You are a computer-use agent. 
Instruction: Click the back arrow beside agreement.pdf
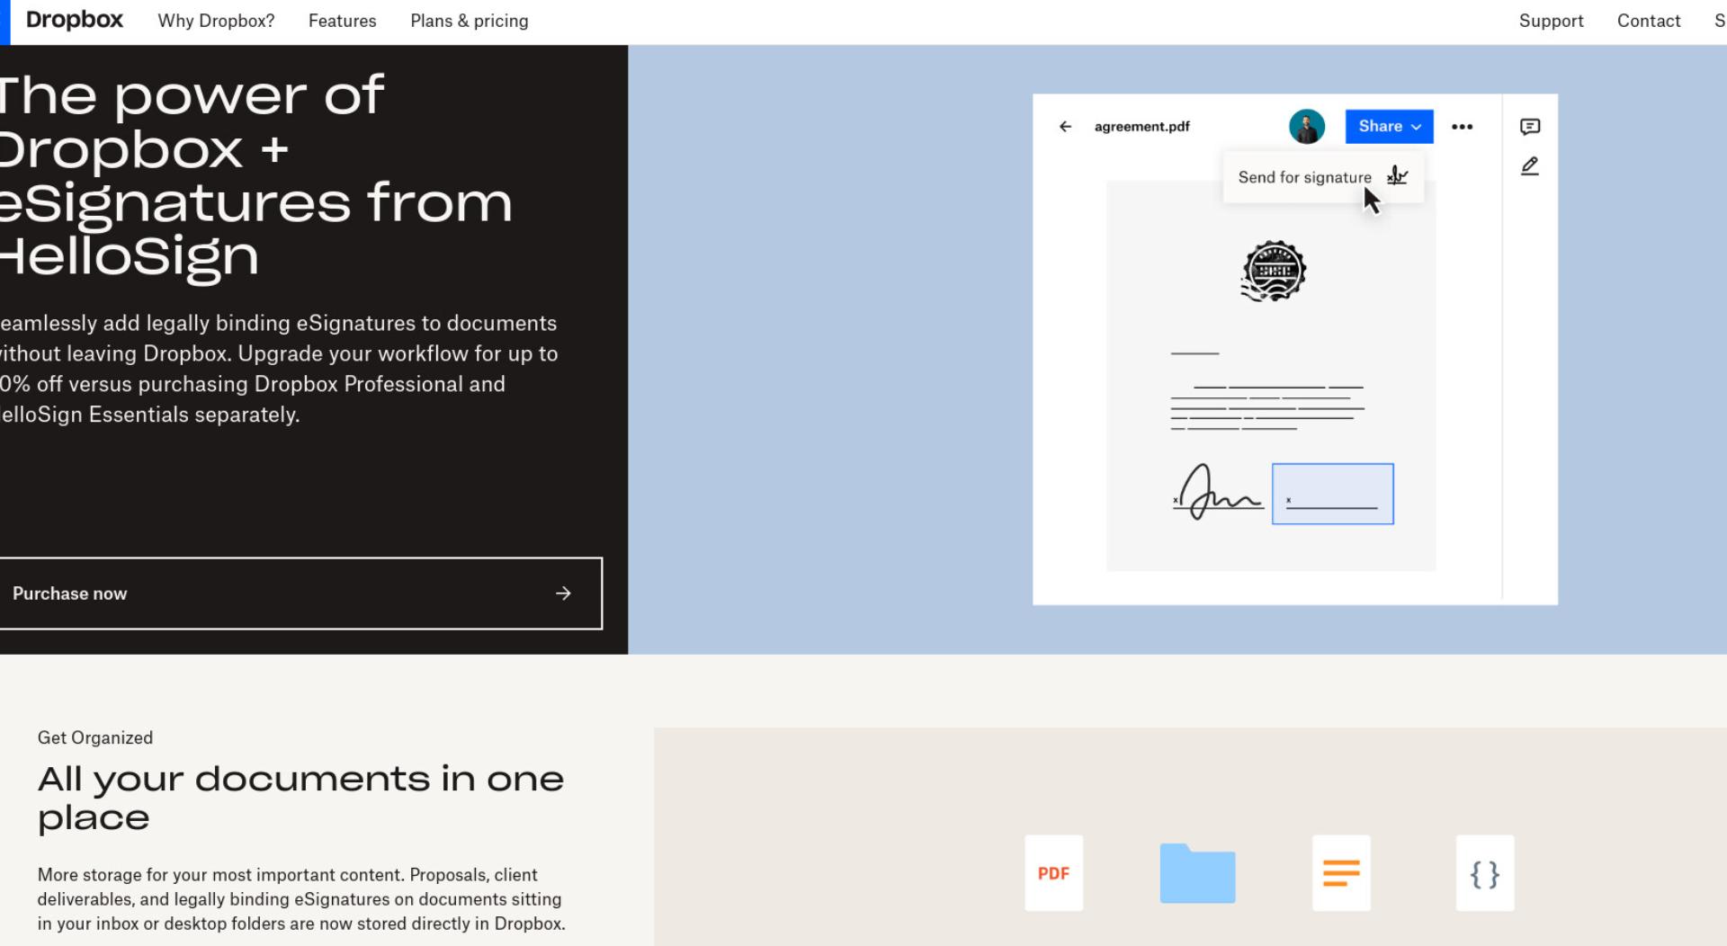(x=1065, y=127)
